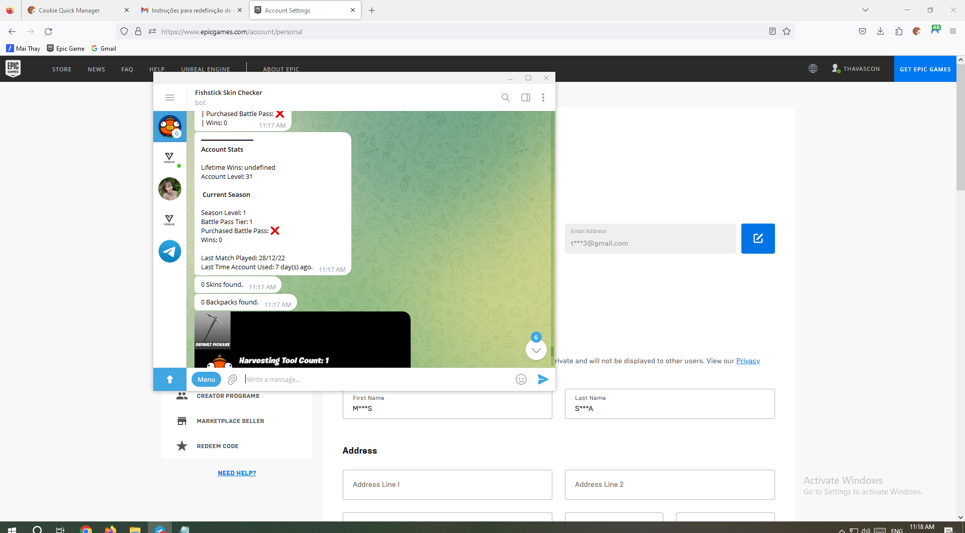Open the emoji picker
The width and height of the screenshot is (965, 533).
pyautogui.click(x=521, y=379)
